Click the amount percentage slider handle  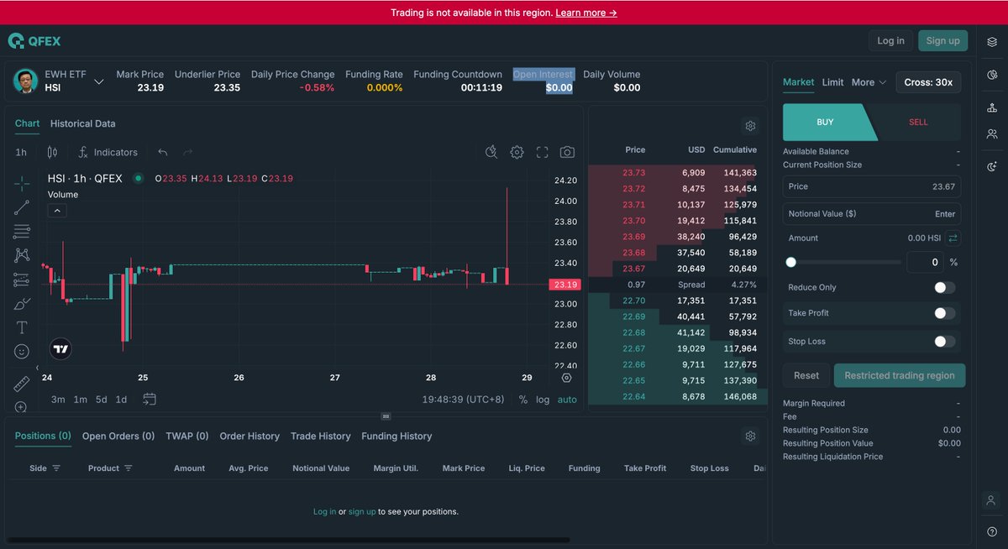tap(790, 263)
